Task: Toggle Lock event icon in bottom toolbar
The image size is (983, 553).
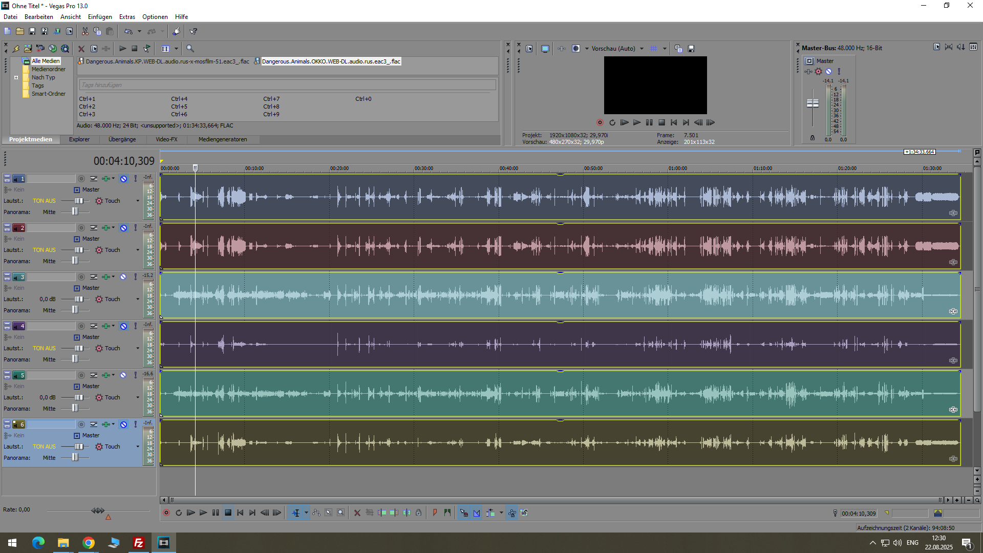Action: tap(419, 513)
